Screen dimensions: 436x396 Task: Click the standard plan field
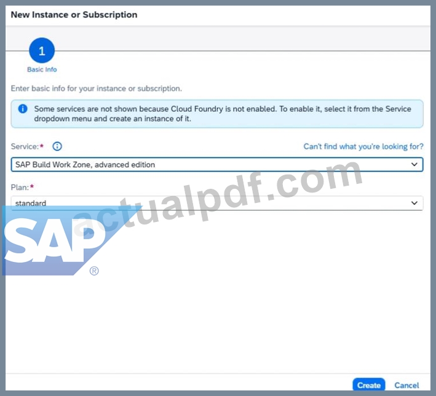pos(217,203)
